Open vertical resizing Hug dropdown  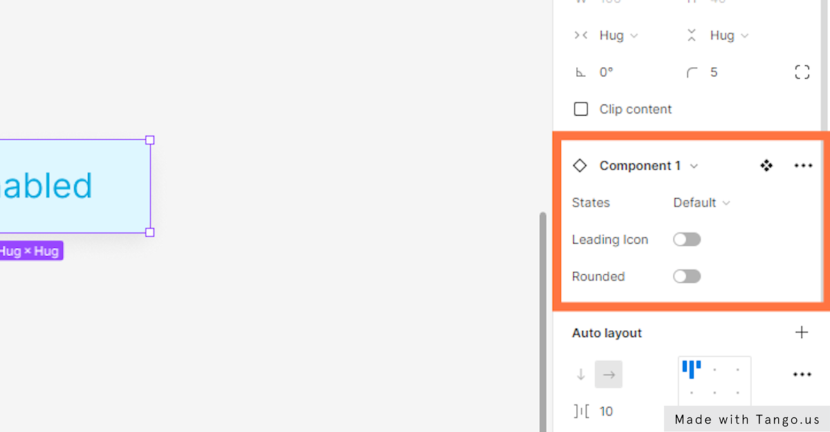click(x=730, y=35)
